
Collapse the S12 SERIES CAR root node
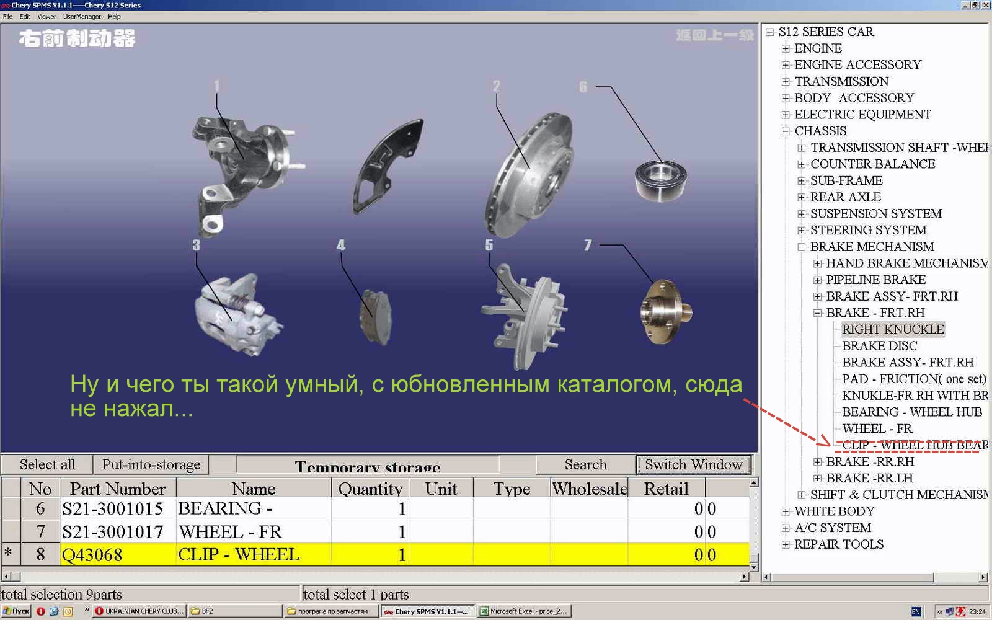[x=769, y=32]
